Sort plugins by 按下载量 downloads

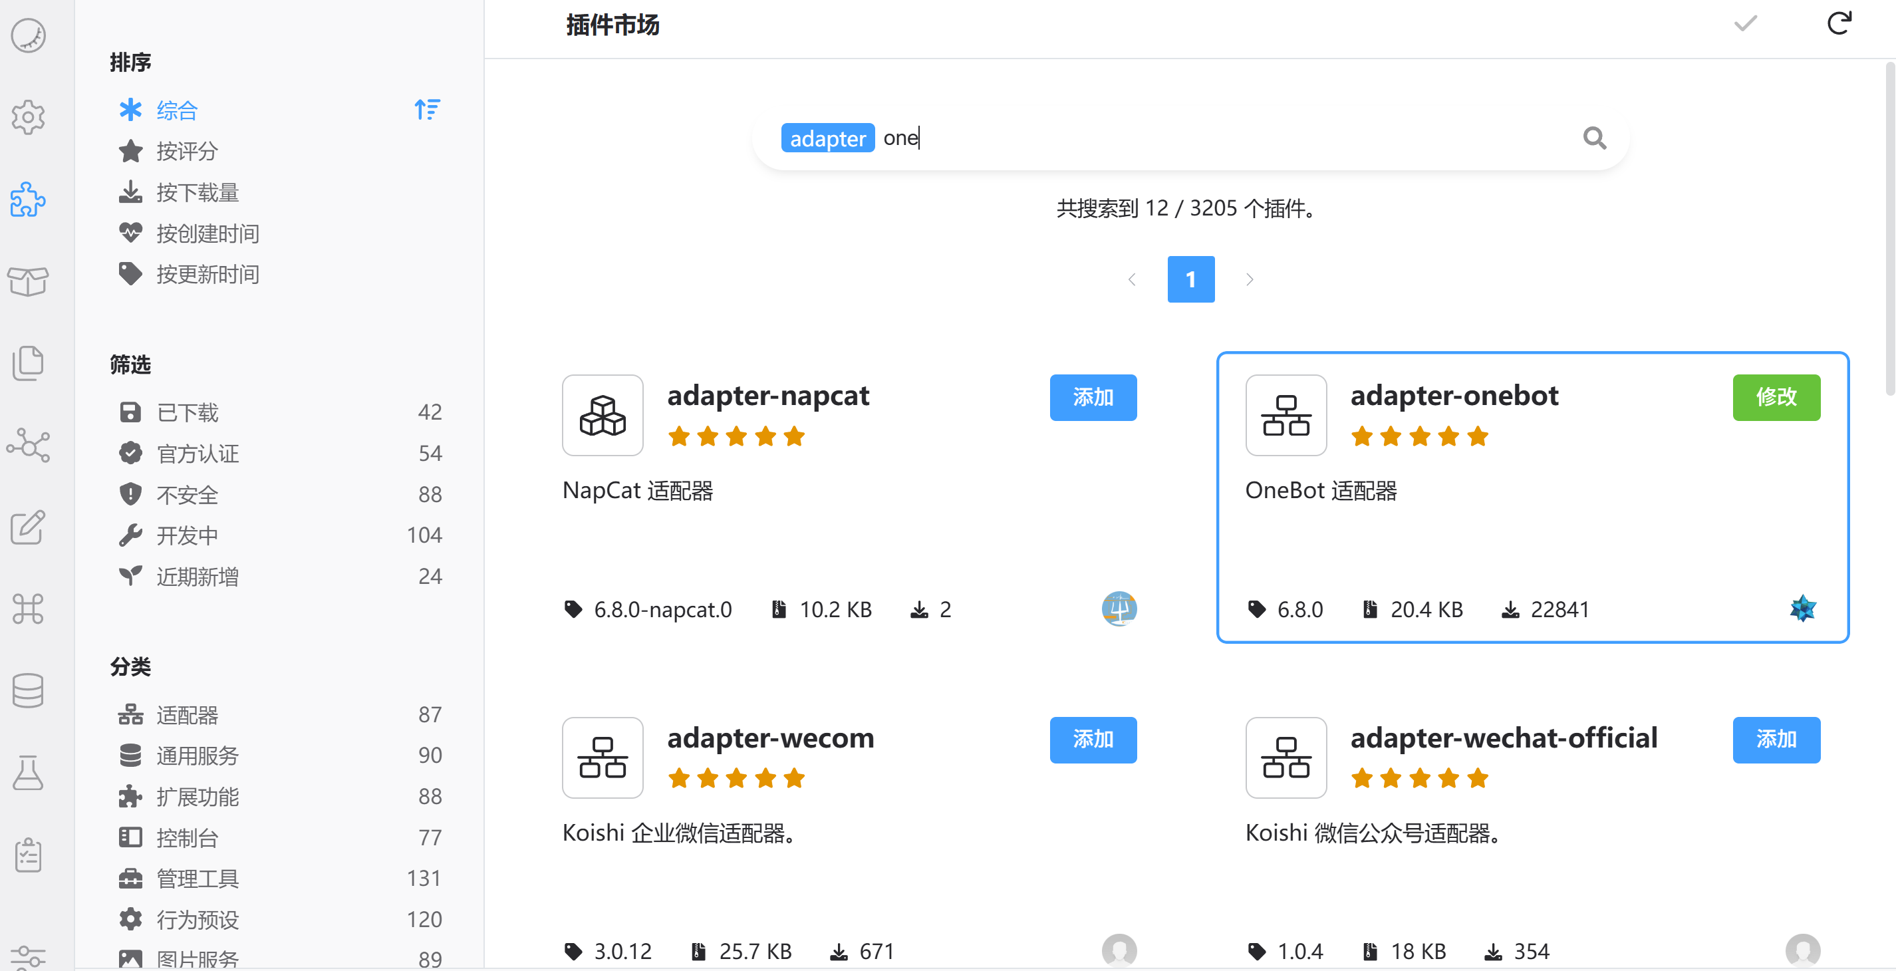tap(279, 193)
